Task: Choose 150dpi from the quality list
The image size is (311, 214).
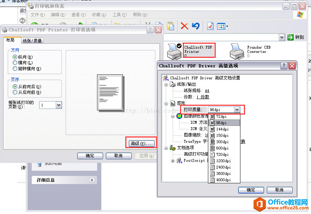Action: click(224, 135)
